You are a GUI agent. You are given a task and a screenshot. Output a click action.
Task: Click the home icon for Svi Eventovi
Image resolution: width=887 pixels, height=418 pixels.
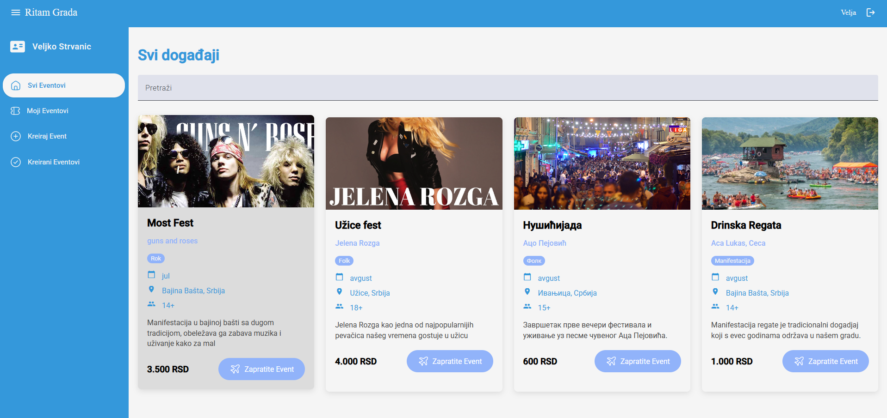click(16, 85)
